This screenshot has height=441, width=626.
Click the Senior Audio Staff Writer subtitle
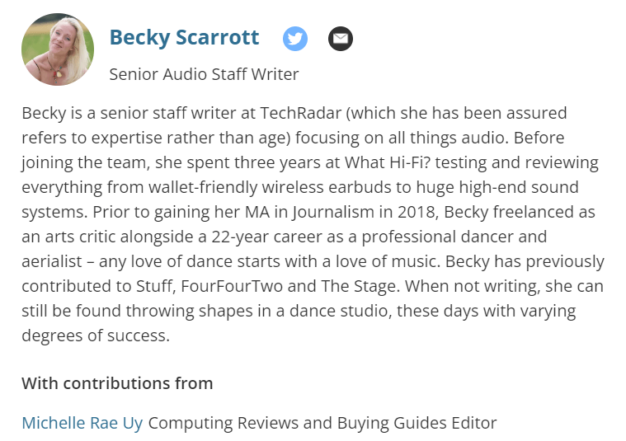[x=204, y=74]
